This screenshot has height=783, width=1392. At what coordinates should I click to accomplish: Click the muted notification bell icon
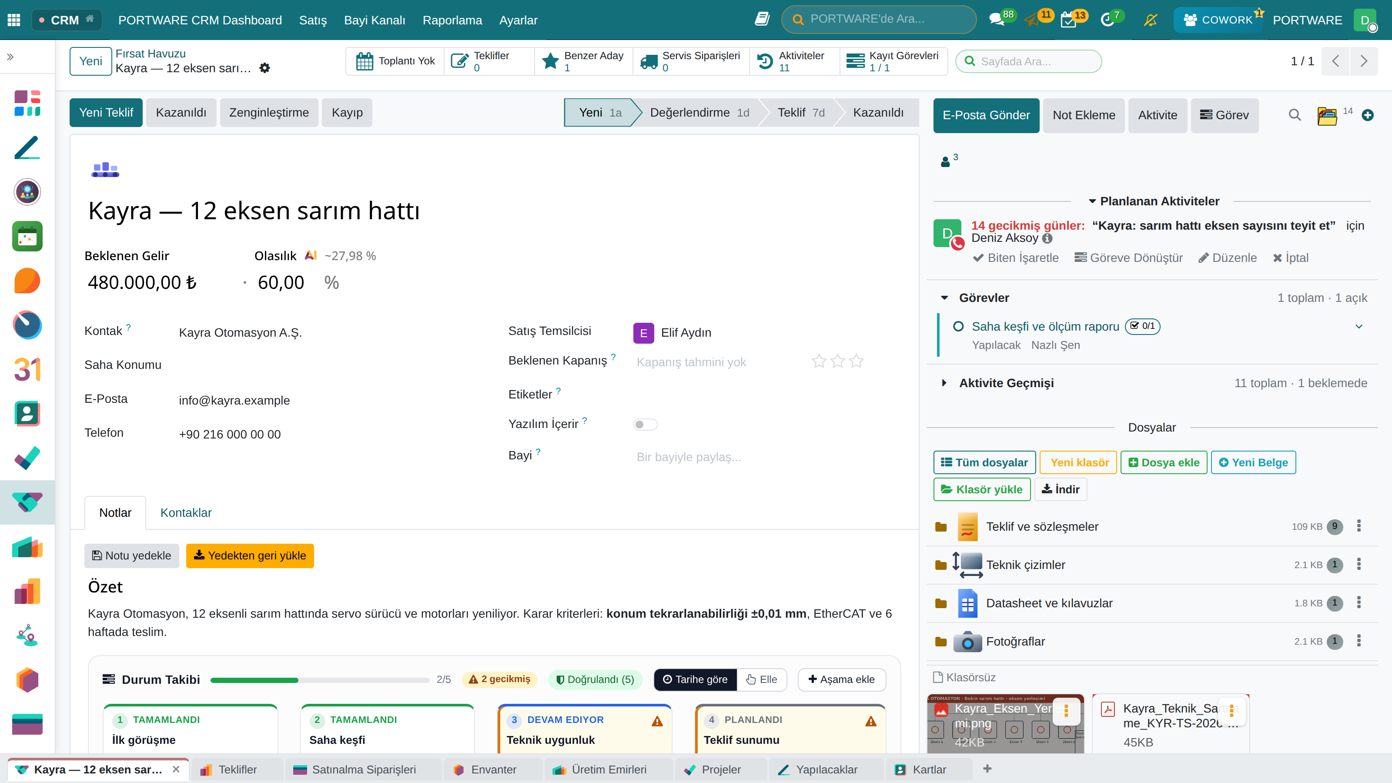(1151, 20)
